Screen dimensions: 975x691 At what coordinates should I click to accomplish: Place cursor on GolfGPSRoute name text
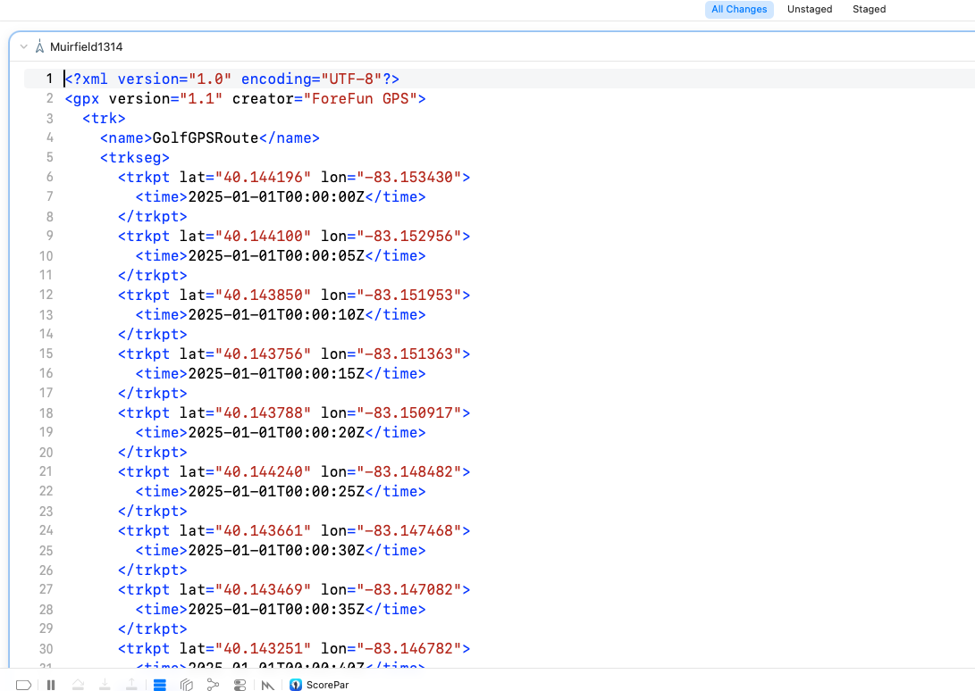pyautogui.click(x=205, y=137)
